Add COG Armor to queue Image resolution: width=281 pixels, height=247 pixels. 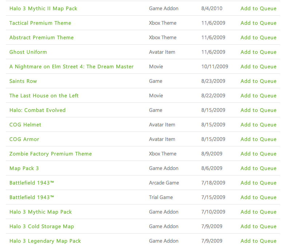point(258,139)
